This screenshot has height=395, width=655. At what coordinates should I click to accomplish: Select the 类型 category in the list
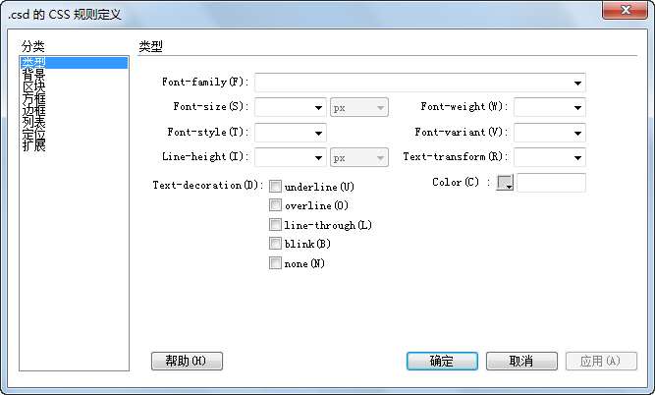pos(33,63)
